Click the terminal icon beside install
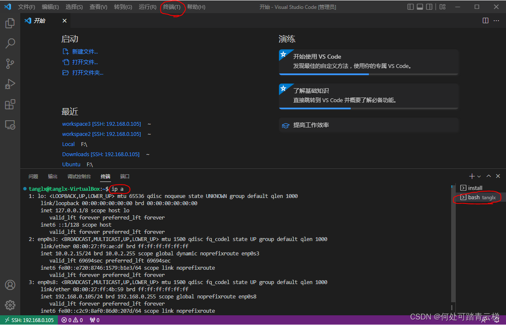This screenshot has width=506, height=325. click(x=463, y=188)
